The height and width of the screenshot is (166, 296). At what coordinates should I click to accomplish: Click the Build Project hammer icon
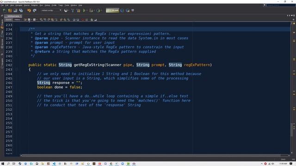click(x=73, y=11)
